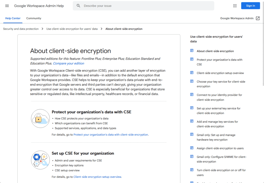The height and width of the screenshot is (183, 264).
Task: Click the article icon beside Set up your external key service
Action: coord(192,108)
